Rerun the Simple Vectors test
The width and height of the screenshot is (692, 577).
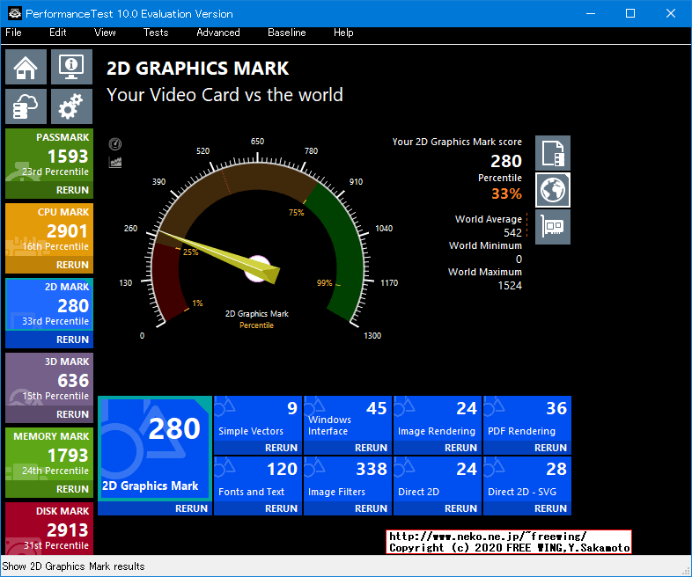coord(281,448)
